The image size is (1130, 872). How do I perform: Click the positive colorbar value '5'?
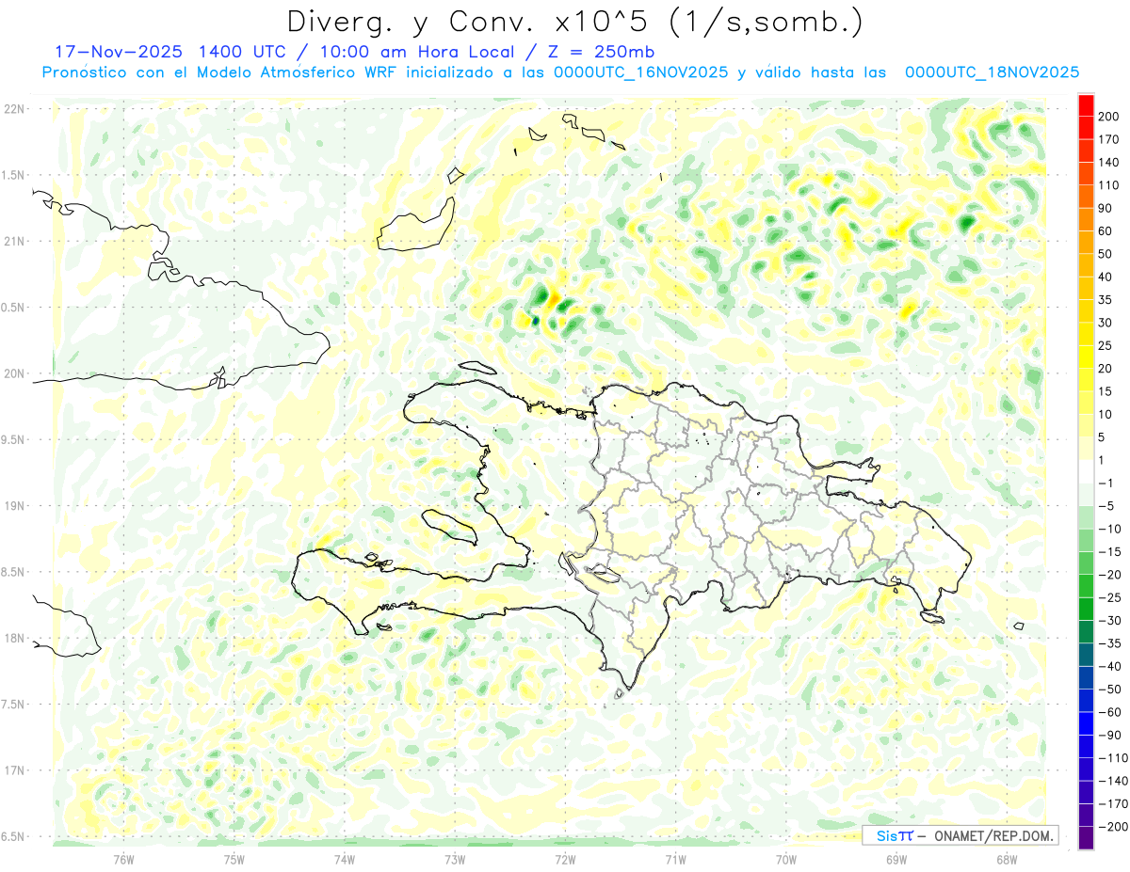click(1103, 437)
